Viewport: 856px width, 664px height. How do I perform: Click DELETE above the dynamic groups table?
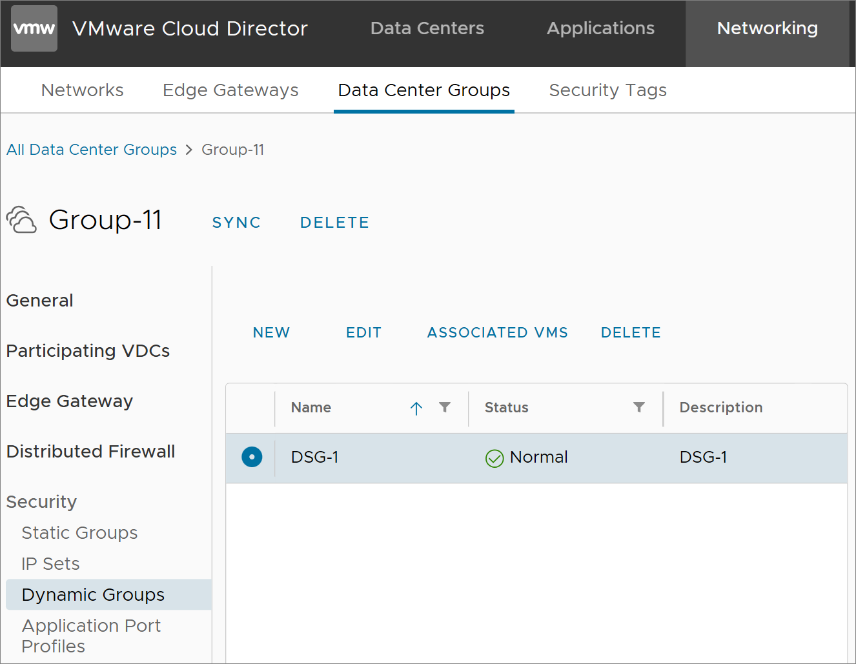point(631,332)
